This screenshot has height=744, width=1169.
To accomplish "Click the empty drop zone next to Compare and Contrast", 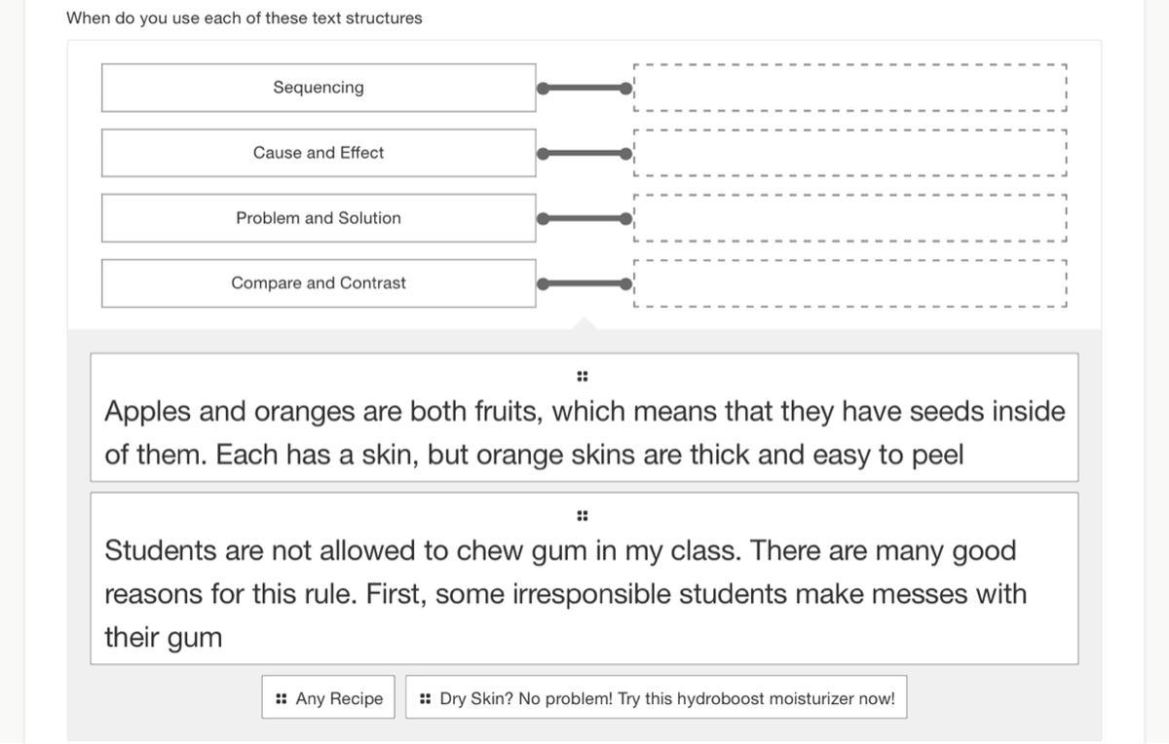I will 850,284.
